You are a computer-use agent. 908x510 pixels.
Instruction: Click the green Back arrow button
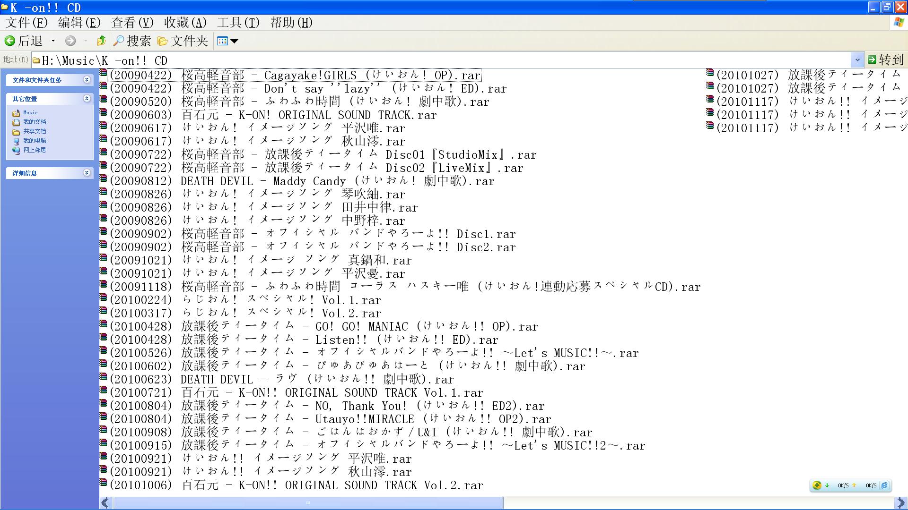pos(10,41)
